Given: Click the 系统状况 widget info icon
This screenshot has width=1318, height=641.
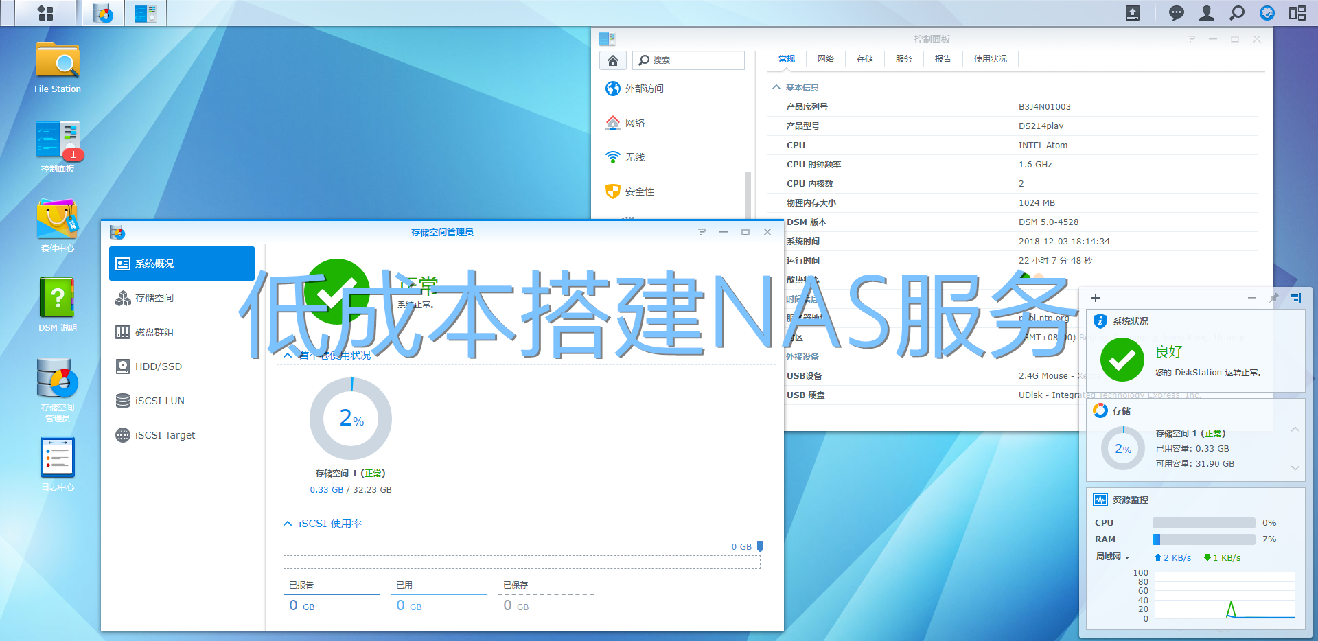Looking at the screenshot, I should (x=1100, y=321).
